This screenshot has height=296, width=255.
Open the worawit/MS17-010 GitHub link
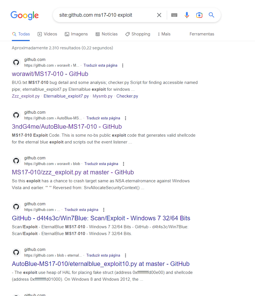(x=50, y=74)
